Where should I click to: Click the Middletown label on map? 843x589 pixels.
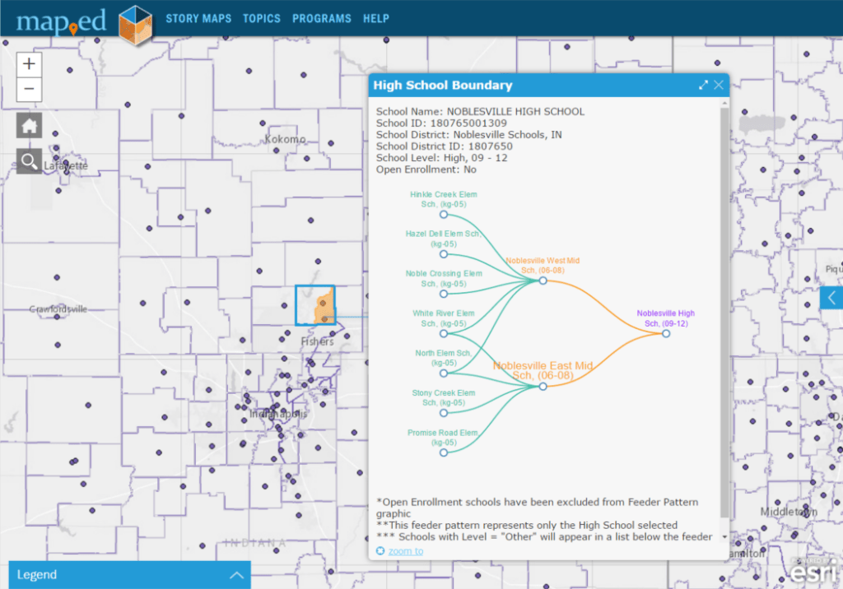click(789, 512)
